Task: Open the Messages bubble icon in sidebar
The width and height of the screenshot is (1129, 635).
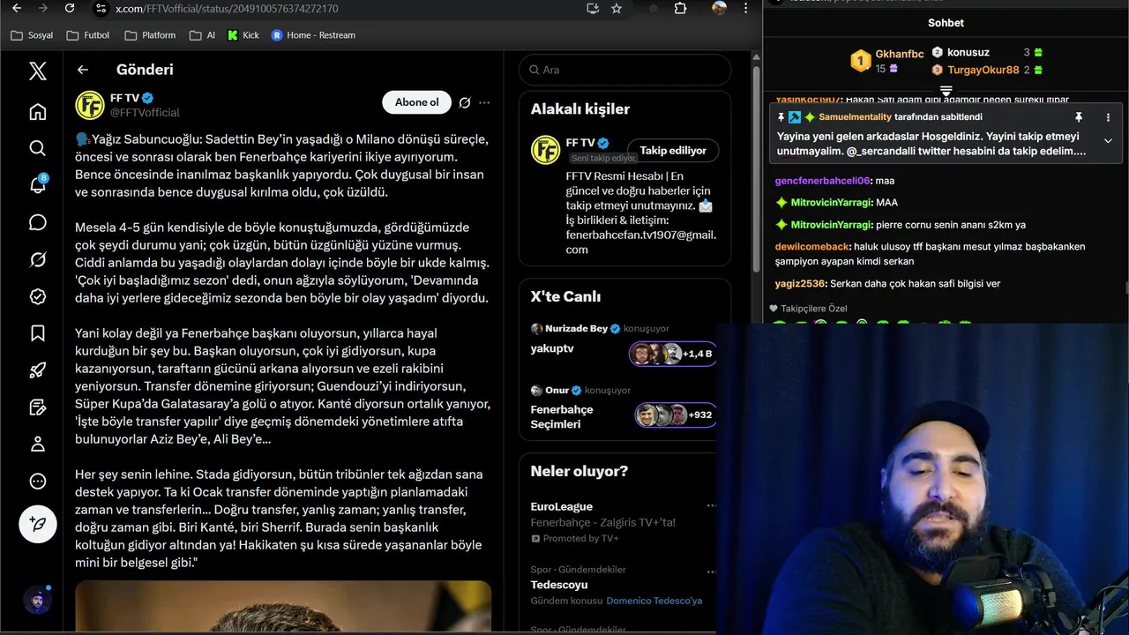Action: coord(37,222)
